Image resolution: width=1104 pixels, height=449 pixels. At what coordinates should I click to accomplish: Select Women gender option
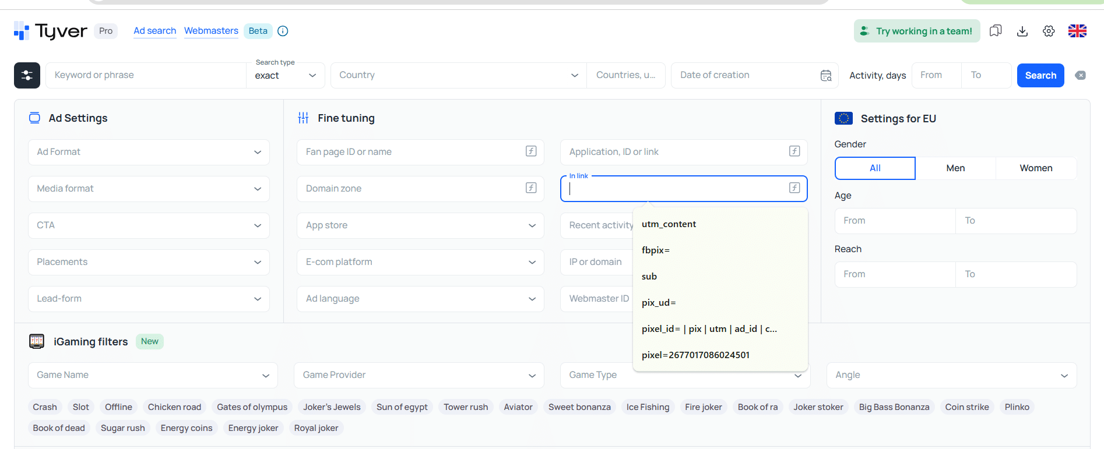pyautogui.click(x=1036, y=168)
